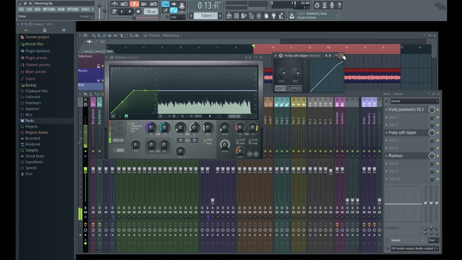Image resolution: width=462 pixels, height=260 pixels.
Task: Click the tempo field showing 138.000
Action: (x=151, y=12)
